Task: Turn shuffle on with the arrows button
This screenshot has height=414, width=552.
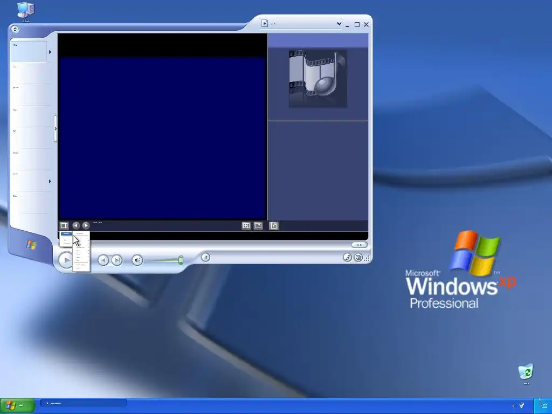Action: coord(205,258)
